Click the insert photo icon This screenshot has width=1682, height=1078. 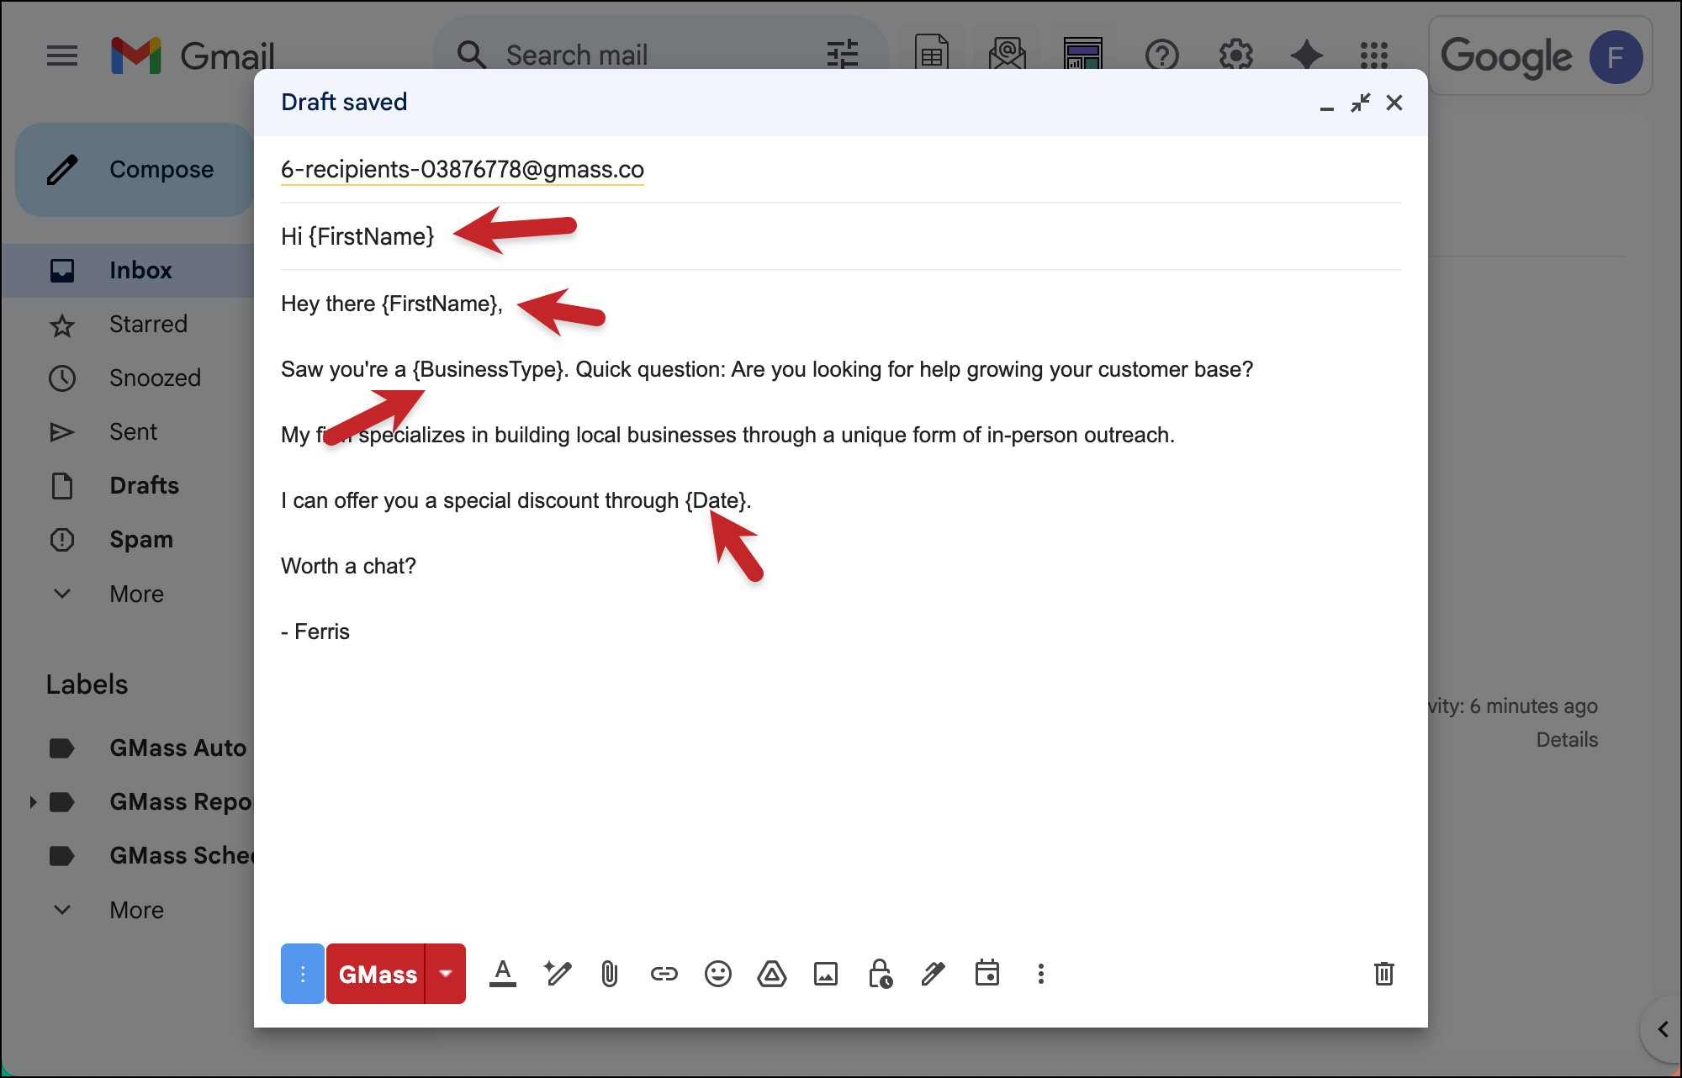click(825, 974)
